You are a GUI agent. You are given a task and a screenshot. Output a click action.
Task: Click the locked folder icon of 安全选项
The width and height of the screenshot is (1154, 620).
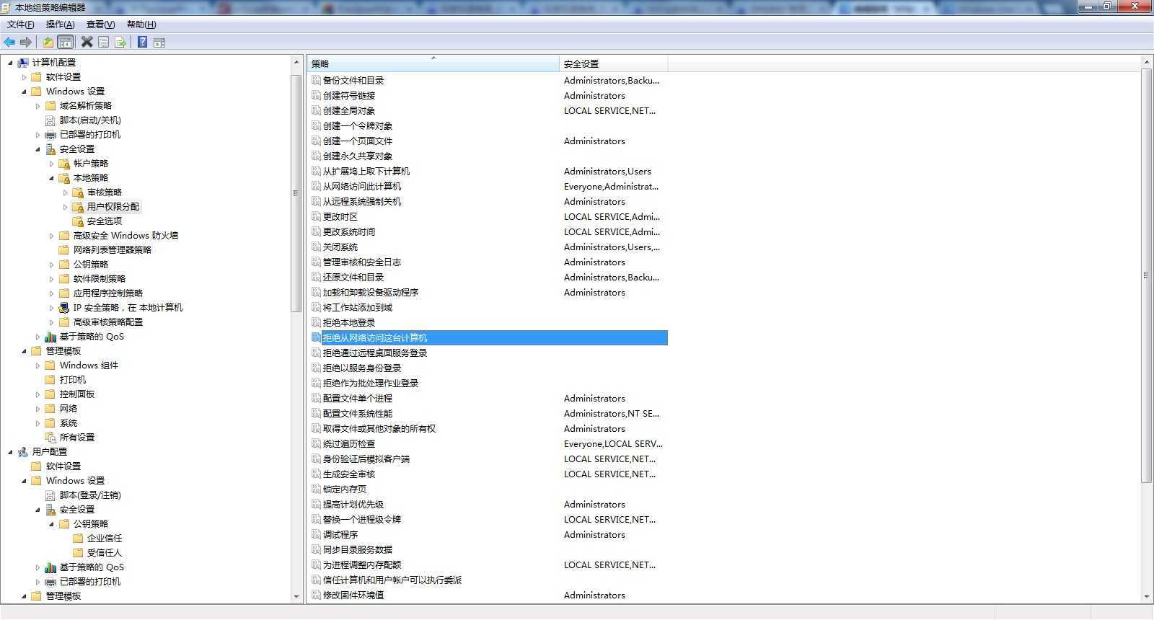pyautogui.click(x=78, y=221)
